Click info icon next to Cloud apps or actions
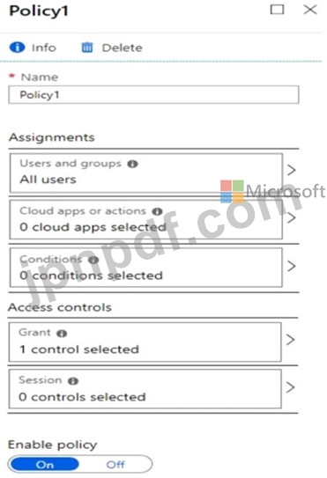 [x=157, y=211]
